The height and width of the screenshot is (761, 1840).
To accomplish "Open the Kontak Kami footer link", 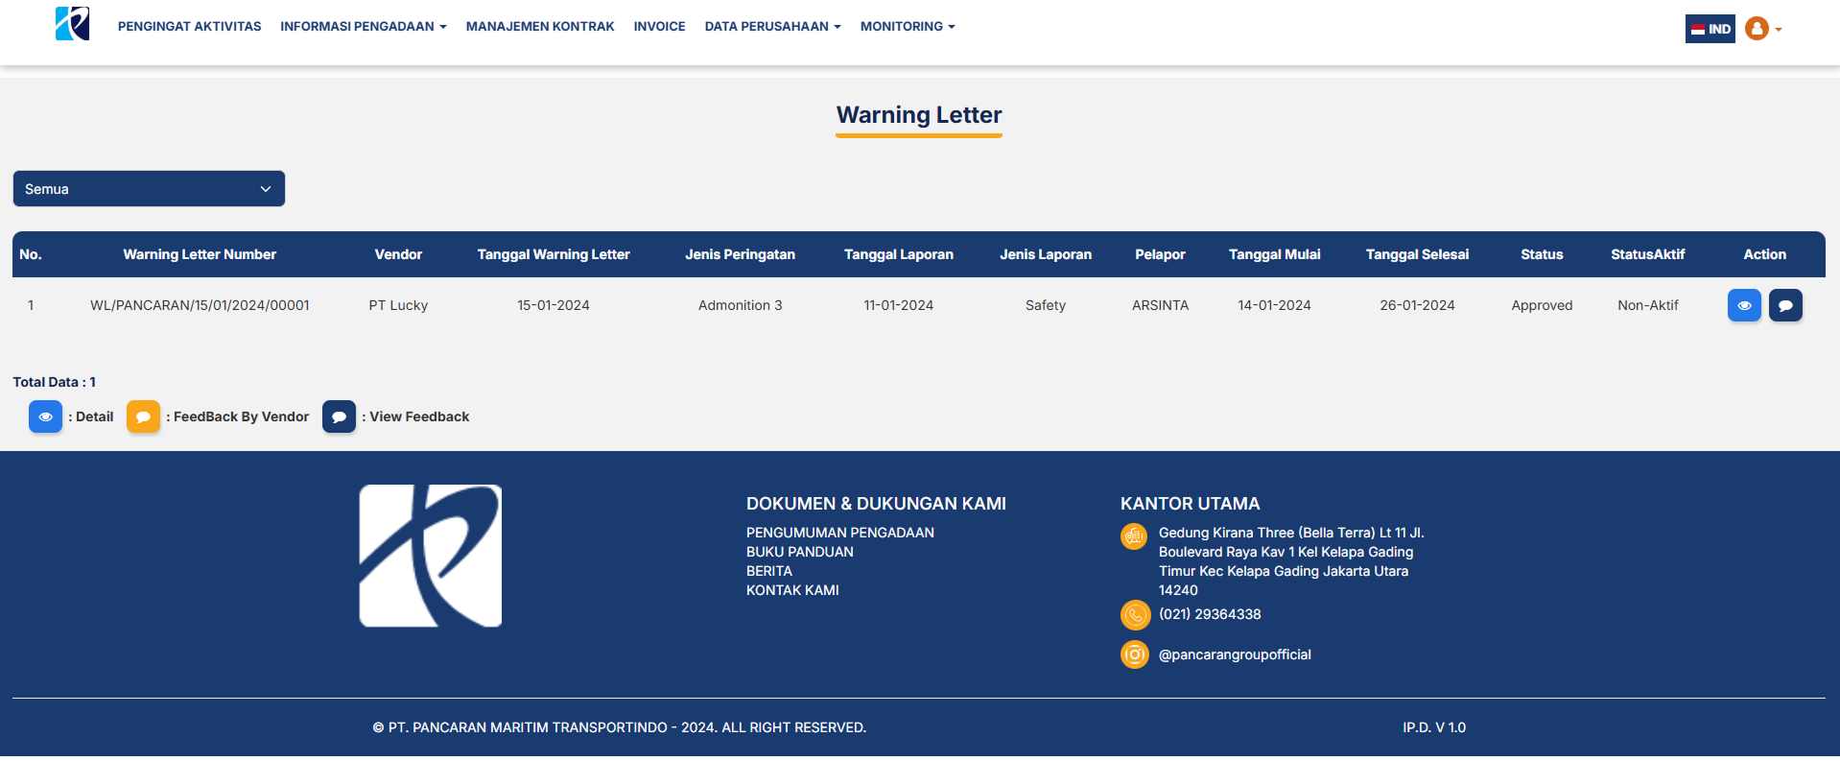I will [792, 590].
